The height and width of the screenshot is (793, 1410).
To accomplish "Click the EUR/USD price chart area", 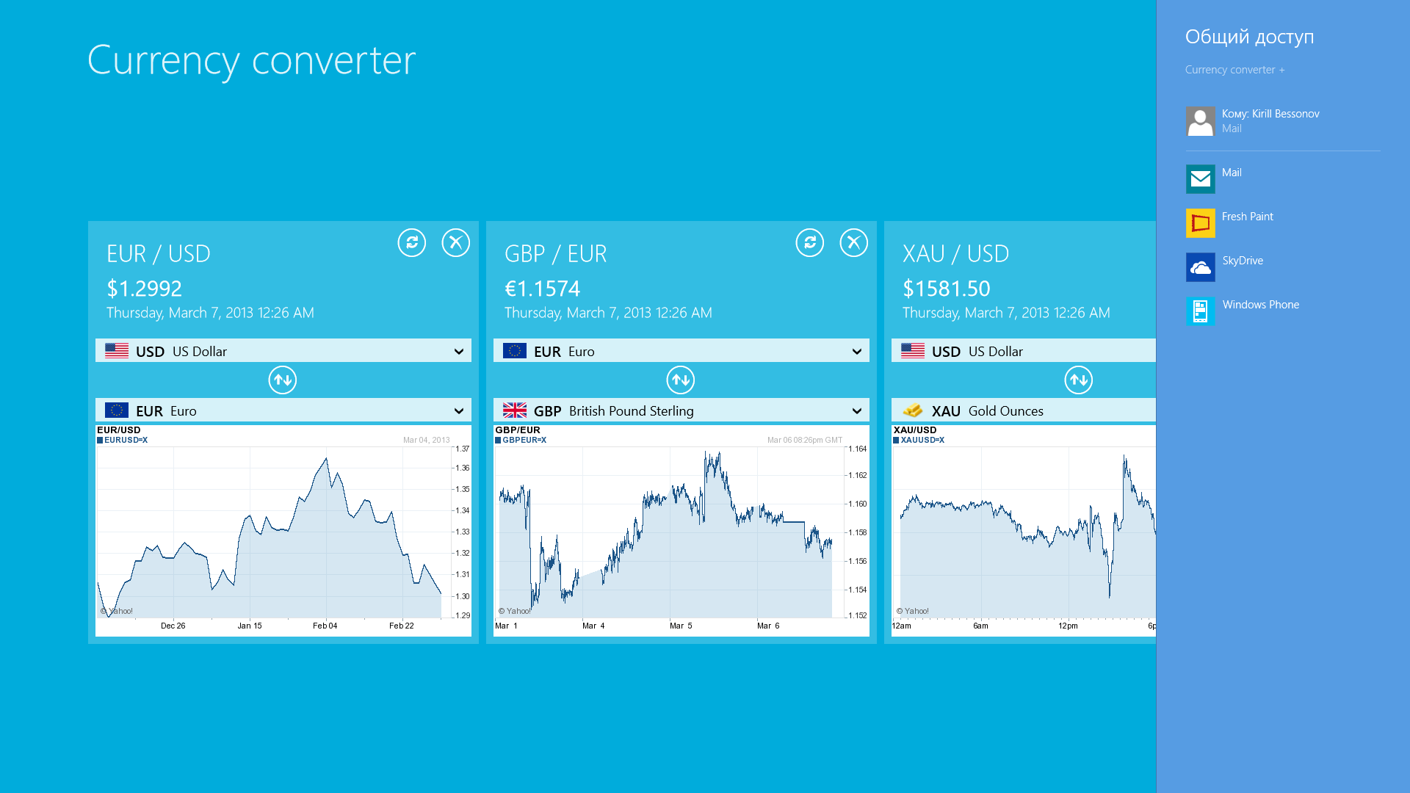I will (282, 528).
